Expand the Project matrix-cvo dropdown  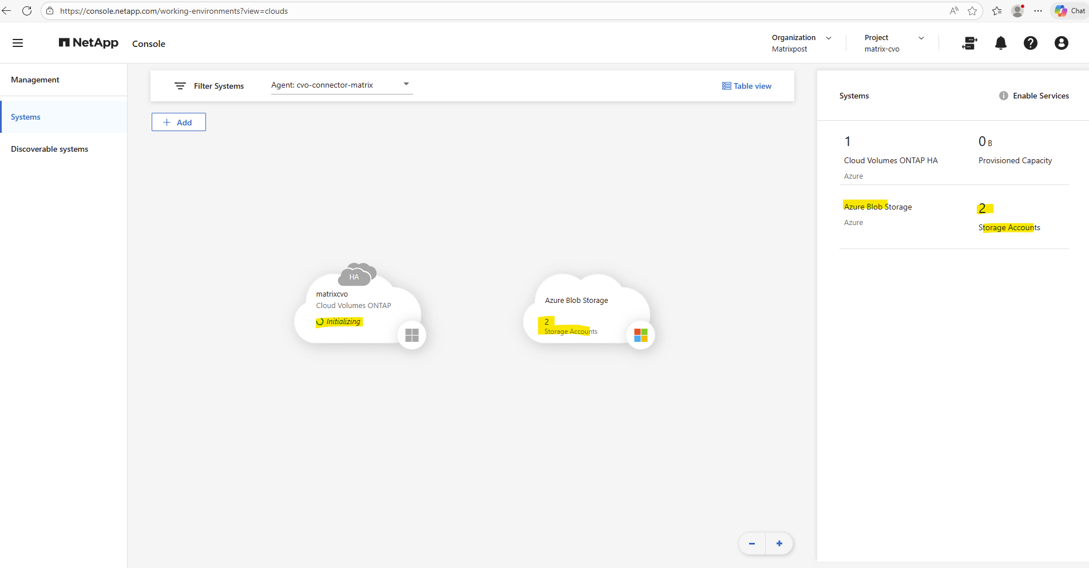tap(921, 38)
